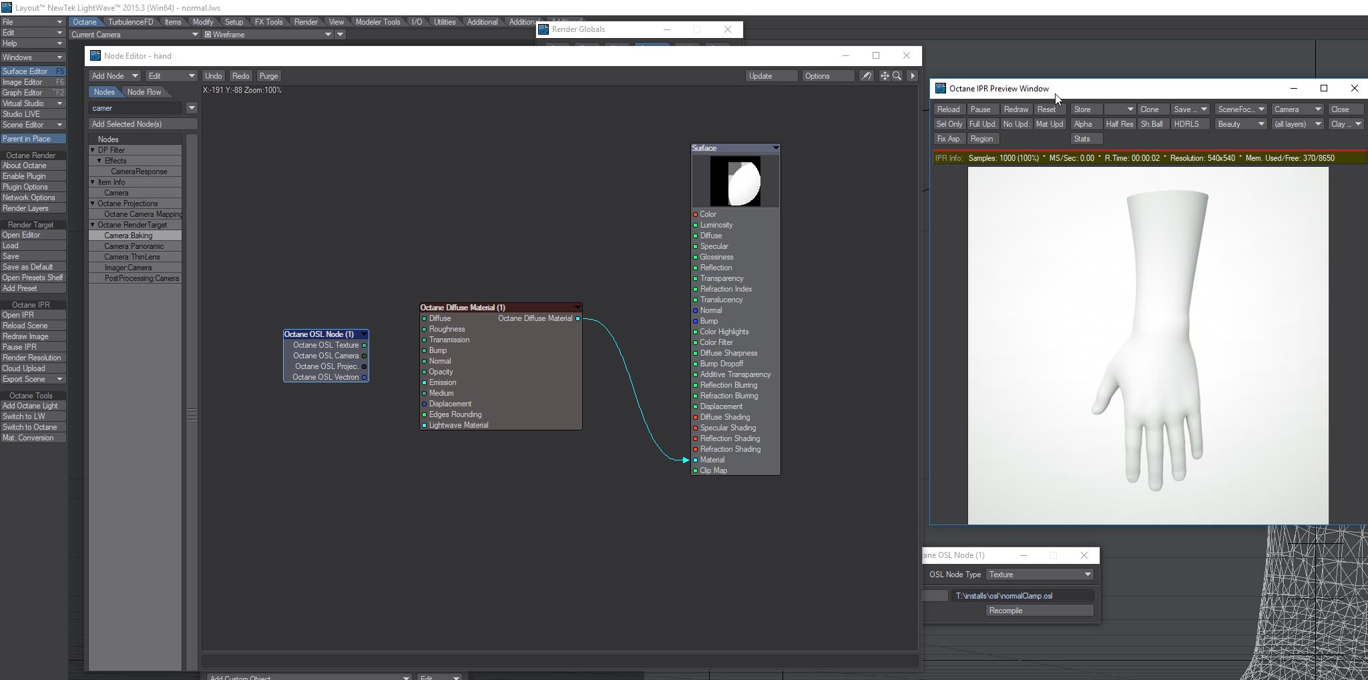This screenshot has height=680, width=1368.
Task: Click the Octane OSL Camera output connector
Action: (364, 356)
